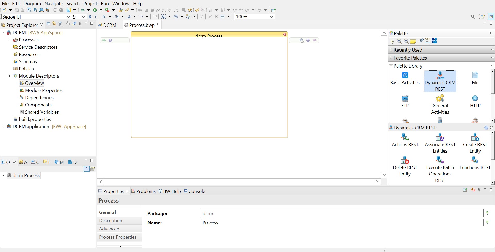The height and width of the screenshot is (252, 495).
Task: Open the FTP palette
Action: click(x=405, y=102)
